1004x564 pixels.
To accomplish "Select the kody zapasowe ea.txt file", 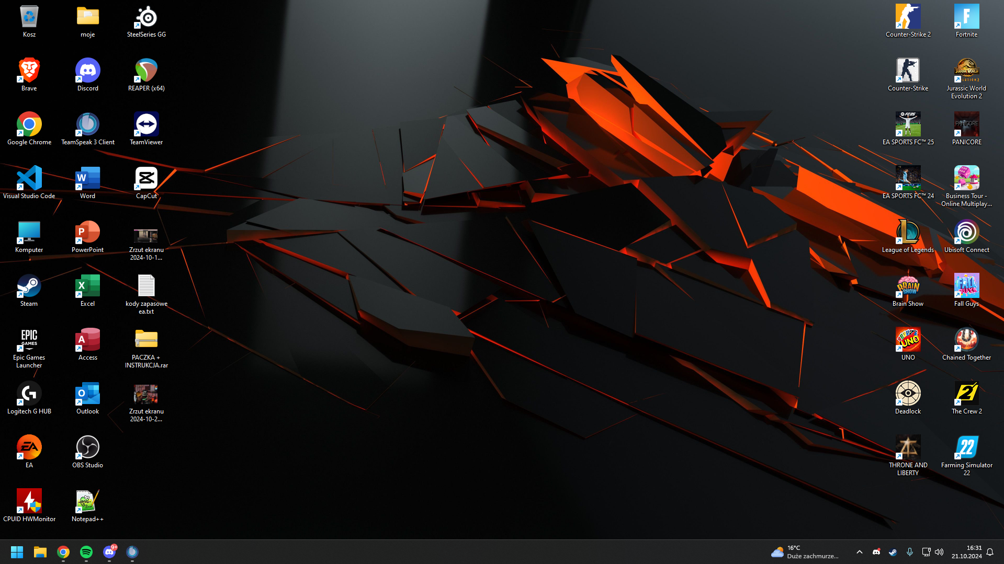I will tap(146, 294).
